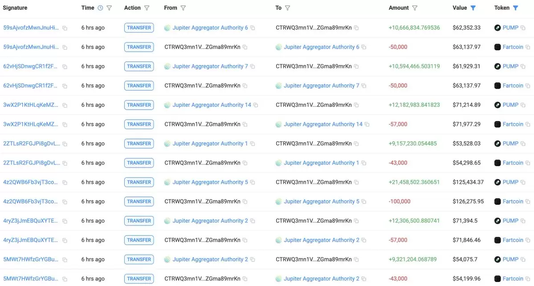Copy Jupiter Aggregator Authority 5 To address
Image resolution: width=534 pixels, height=286 pixels.
(364, 201)
